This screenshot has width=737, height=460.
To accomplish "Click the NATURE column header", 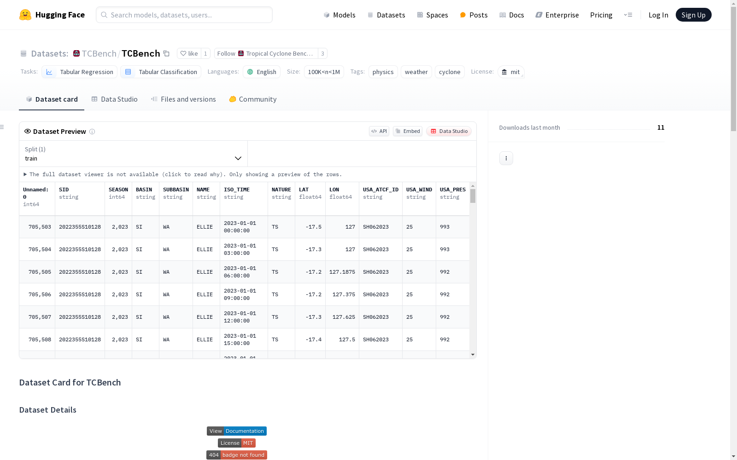I will (x=281, y=199).
